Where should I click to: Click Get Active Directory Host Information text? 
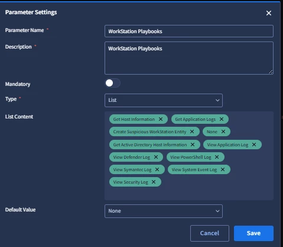150,145
